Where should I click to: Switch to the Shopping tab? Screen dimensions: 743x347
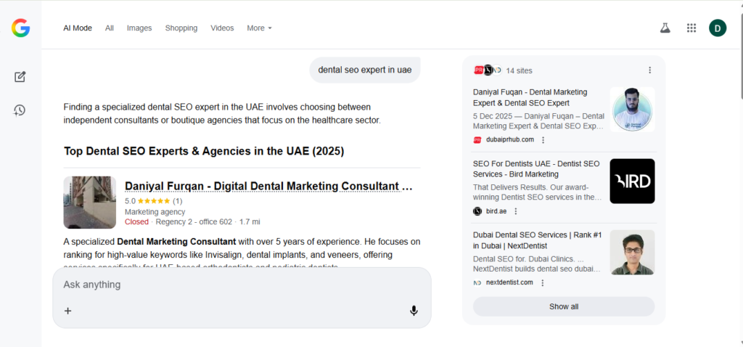coord(181,28)
